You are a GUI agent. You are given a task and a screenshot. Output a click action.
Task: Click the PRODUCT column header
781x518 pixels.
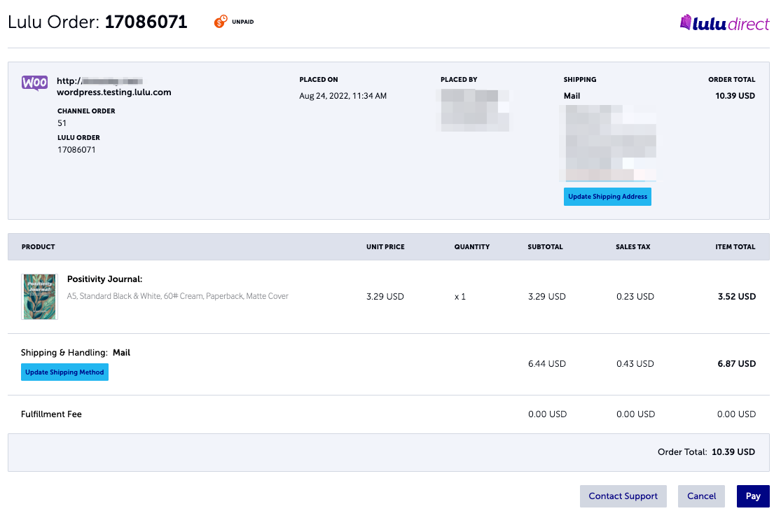39,247
